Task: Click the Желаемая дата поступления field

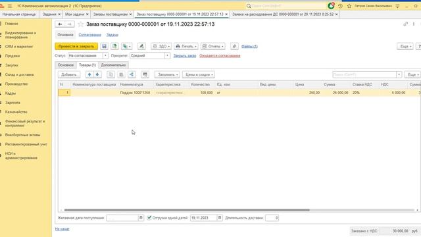Action: click(x=122, y=218)
